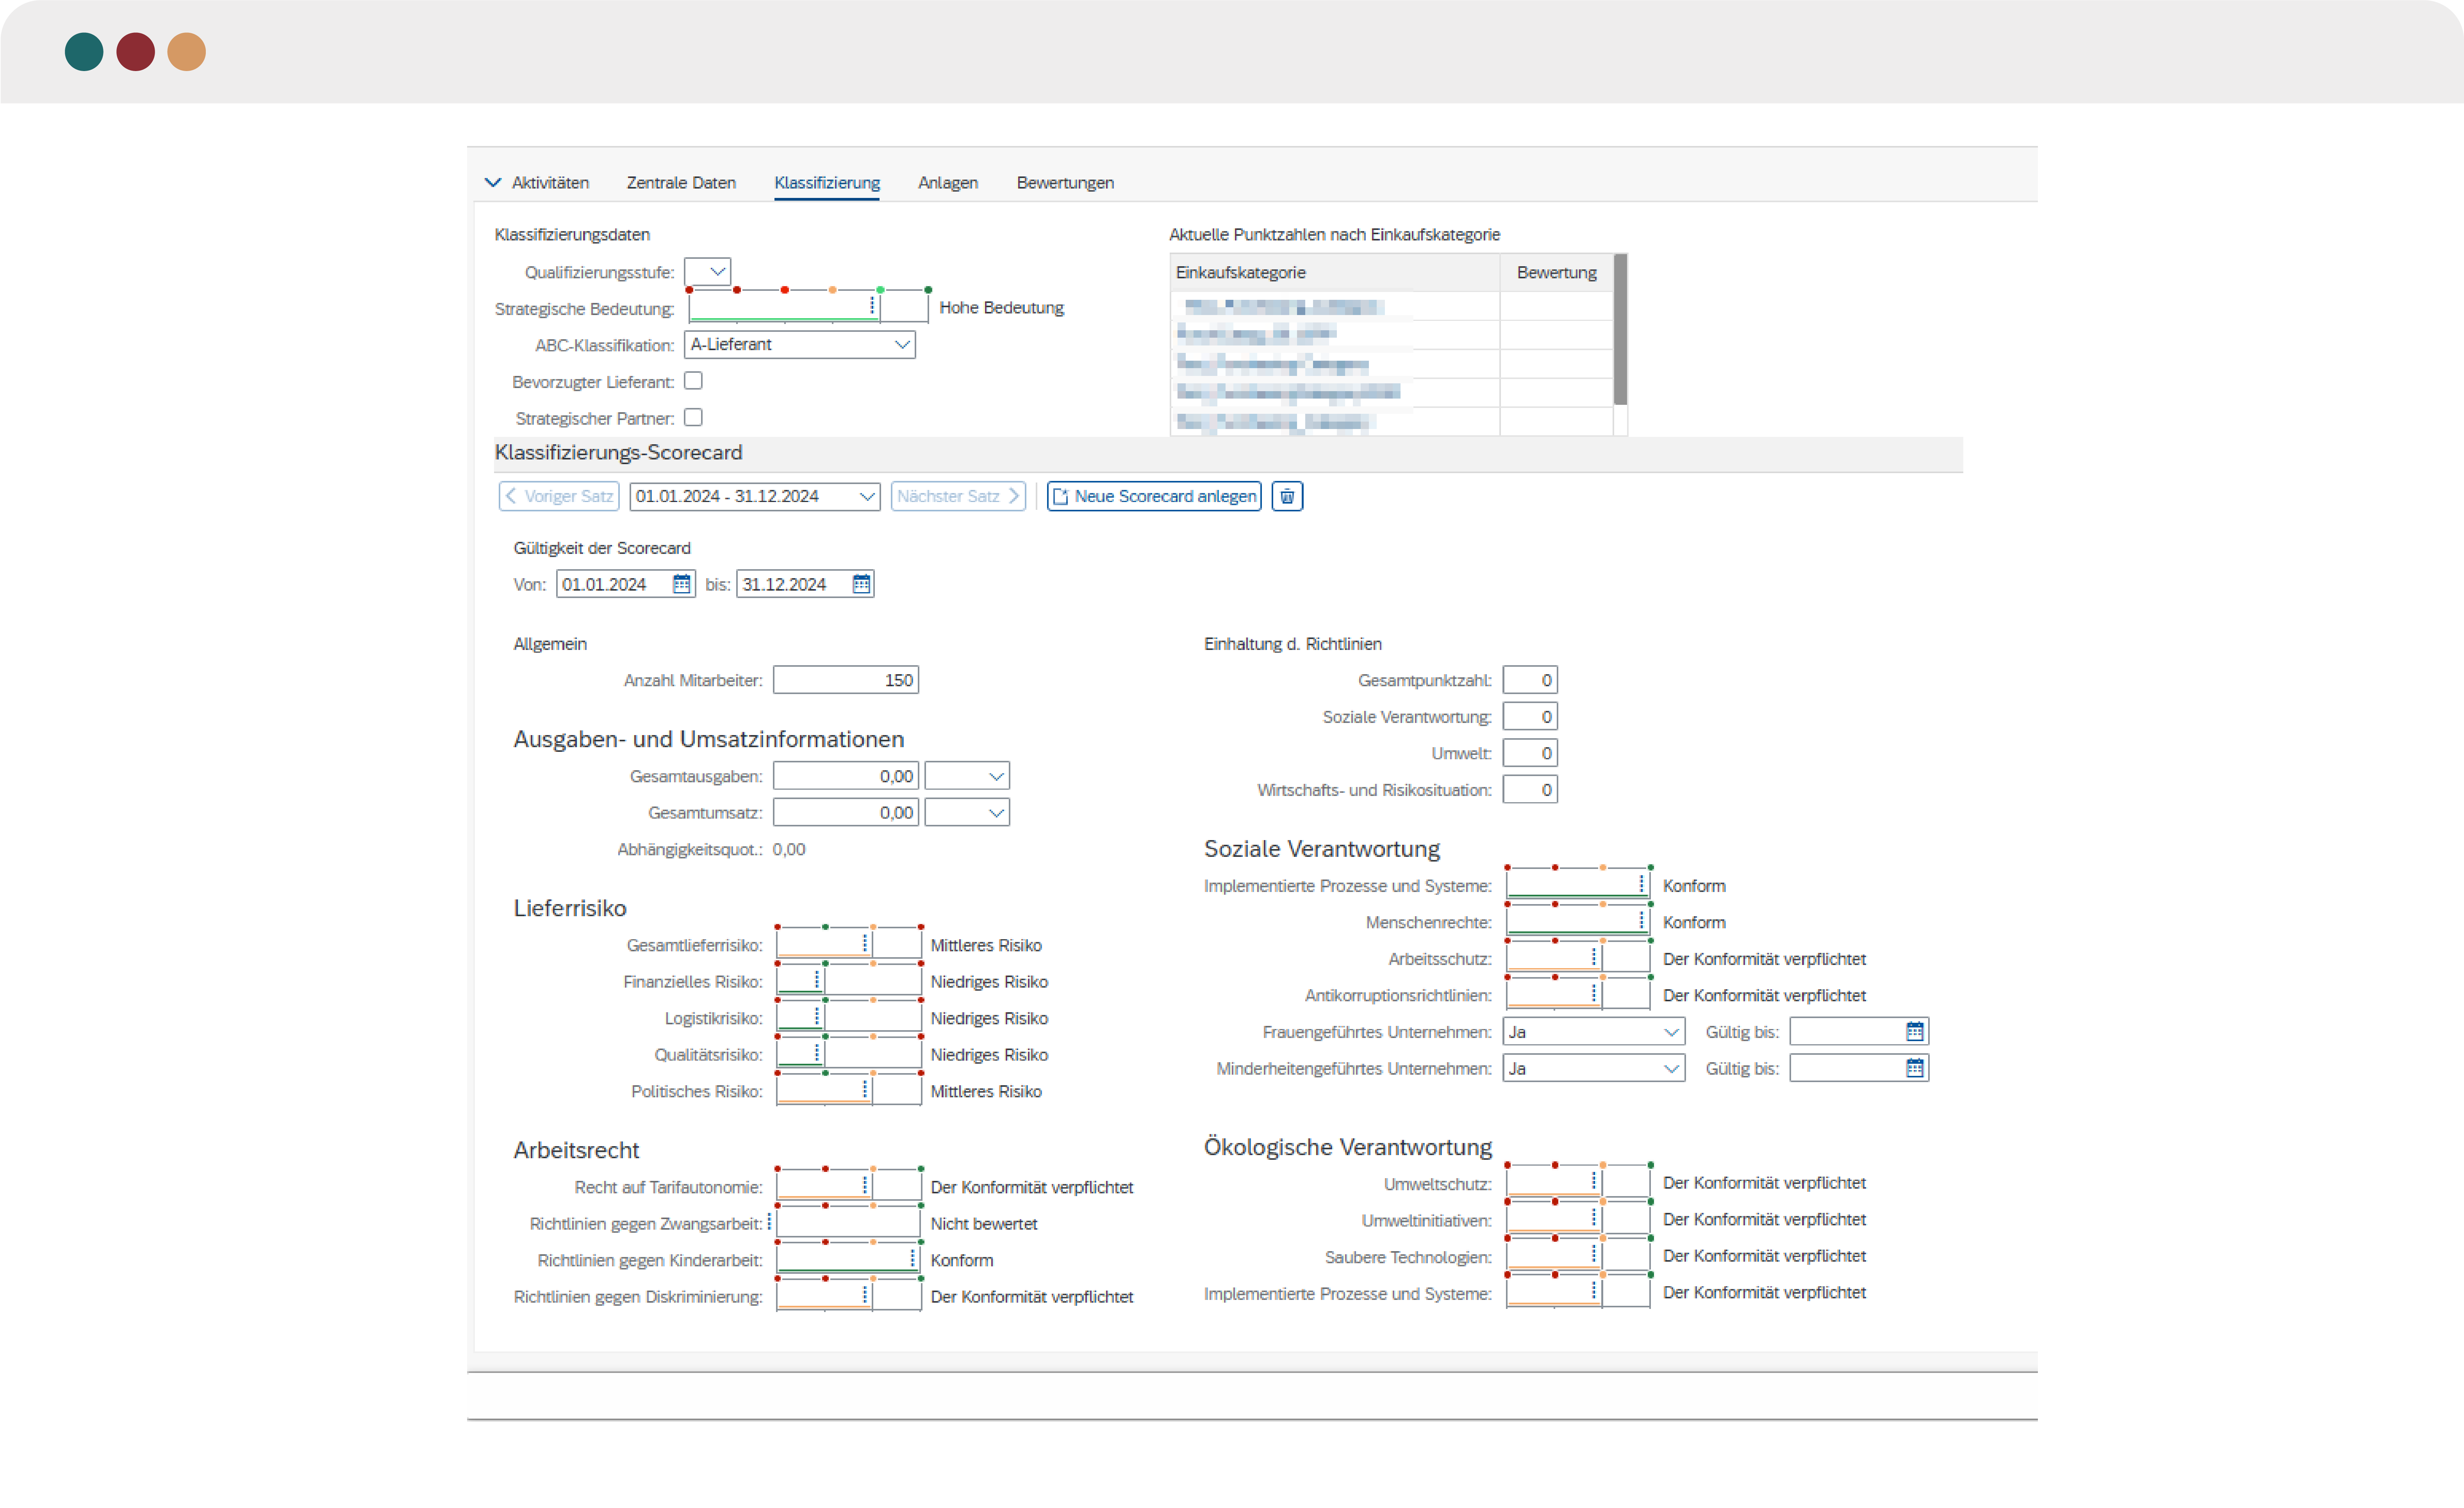Screen dimensions: 2464x1508
Task: Tick the Bevorzugter Lieferant checkbox
Action: [693, 381]
